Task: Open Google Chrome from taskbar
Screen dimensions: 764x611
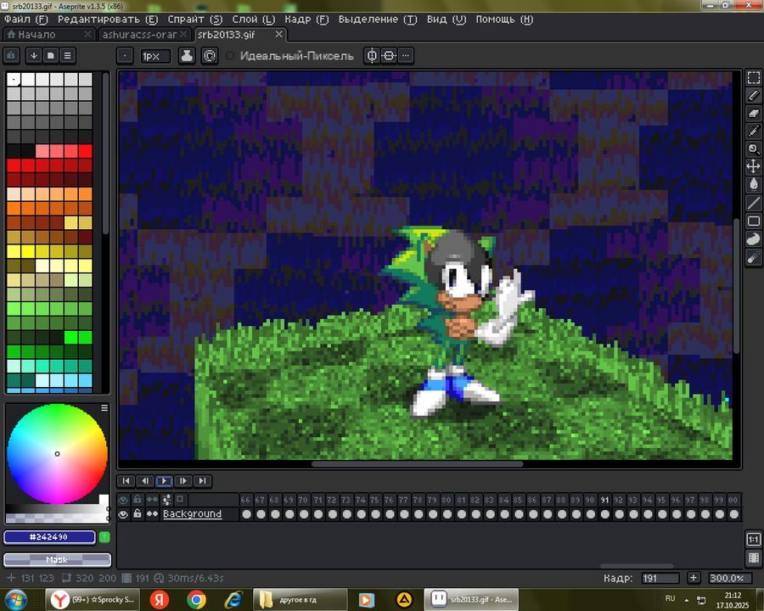Action: click(196, 600)
